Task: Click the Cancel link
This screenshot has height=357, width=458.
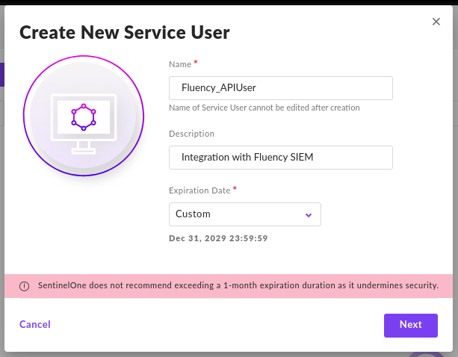Action: pos(35,324)
